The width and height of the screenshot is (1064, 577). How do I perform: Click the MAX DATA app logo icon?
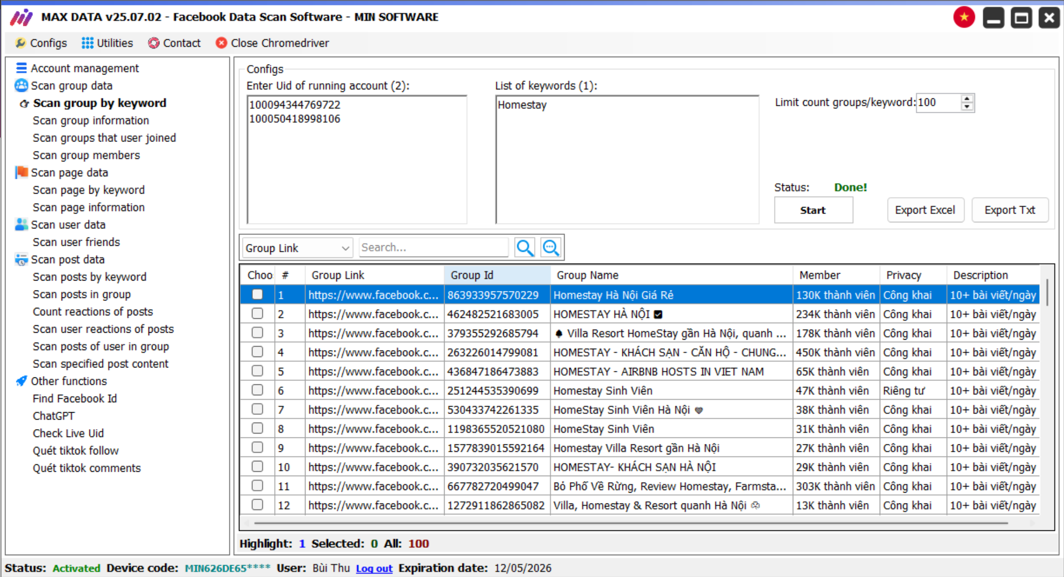21,17
